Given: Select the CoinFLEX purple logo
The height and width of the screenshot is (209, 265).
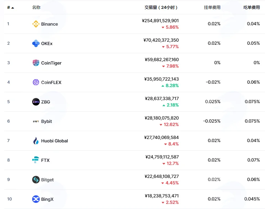Looking at the screenshot, I should pos(36,82).
